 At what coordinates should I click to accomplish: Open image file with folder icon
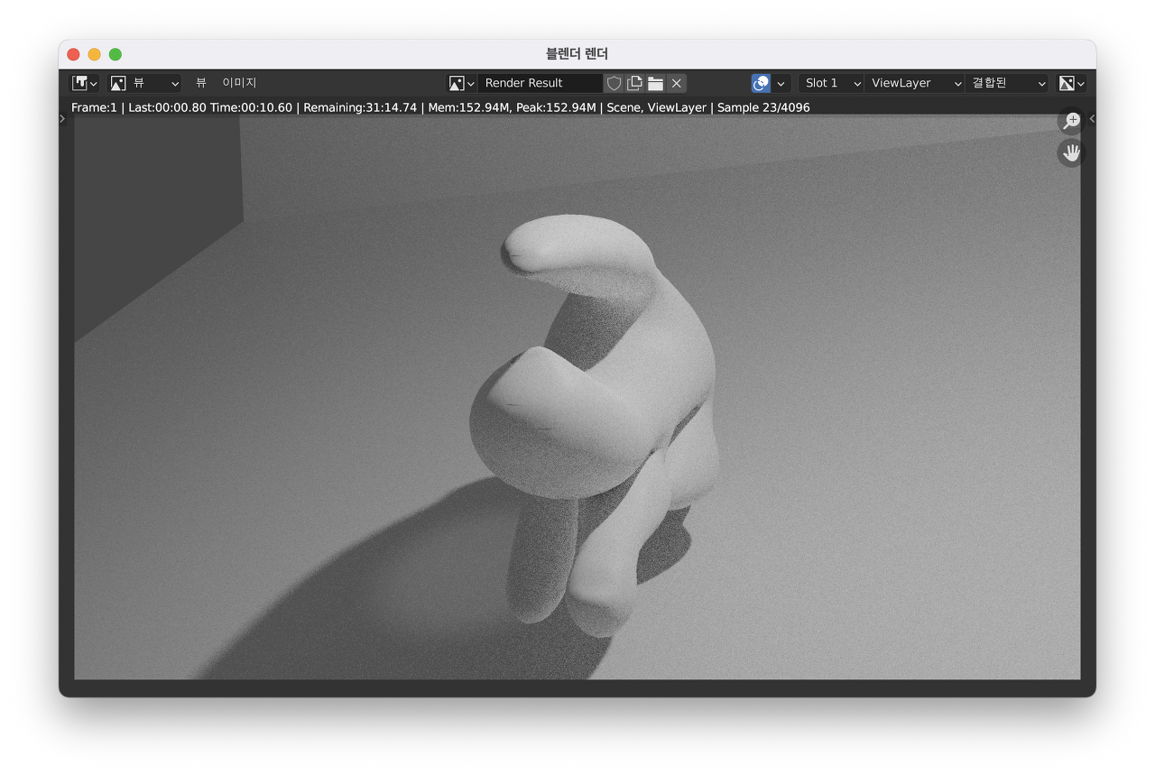(656, 83)
